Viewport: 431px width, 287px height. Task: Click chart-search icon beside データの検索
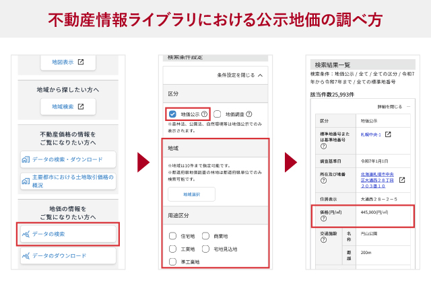click(26, 234)
